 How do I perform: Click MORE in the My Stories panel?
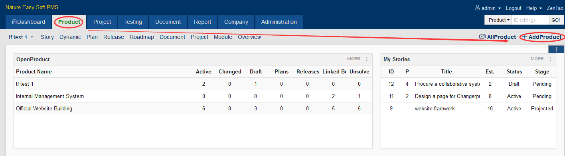point(537,59)
